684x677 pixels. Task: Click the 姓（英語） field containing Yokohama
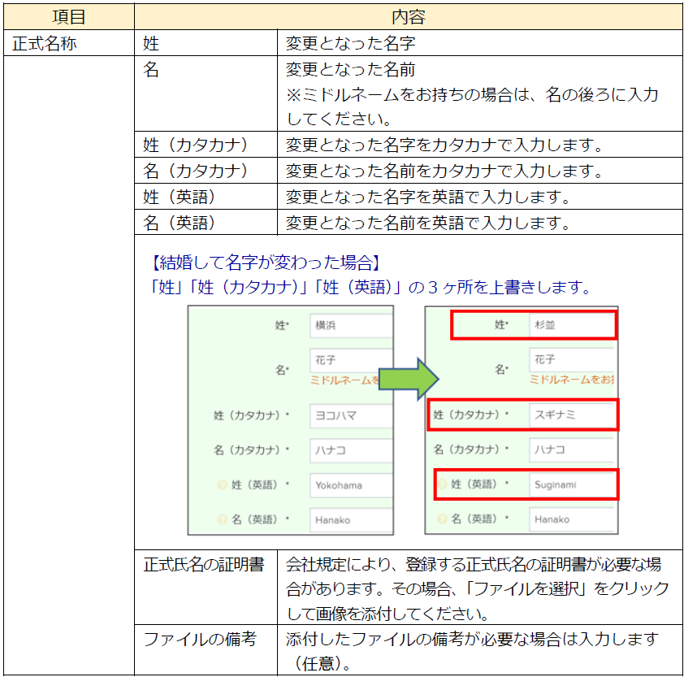point(352,485)
